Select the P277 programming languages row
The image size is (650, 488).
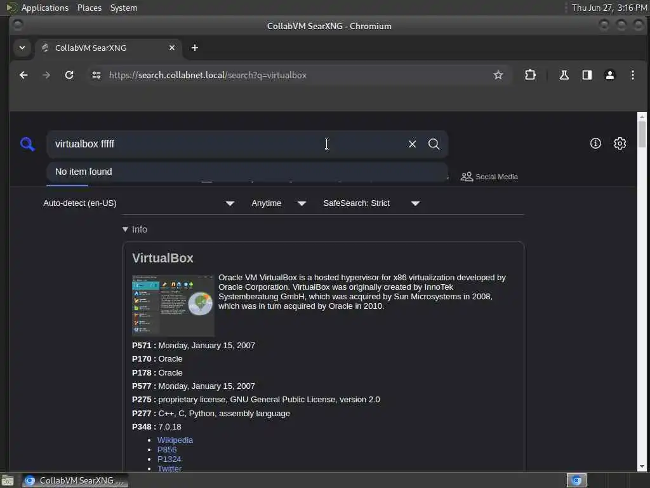coord(211,413)
